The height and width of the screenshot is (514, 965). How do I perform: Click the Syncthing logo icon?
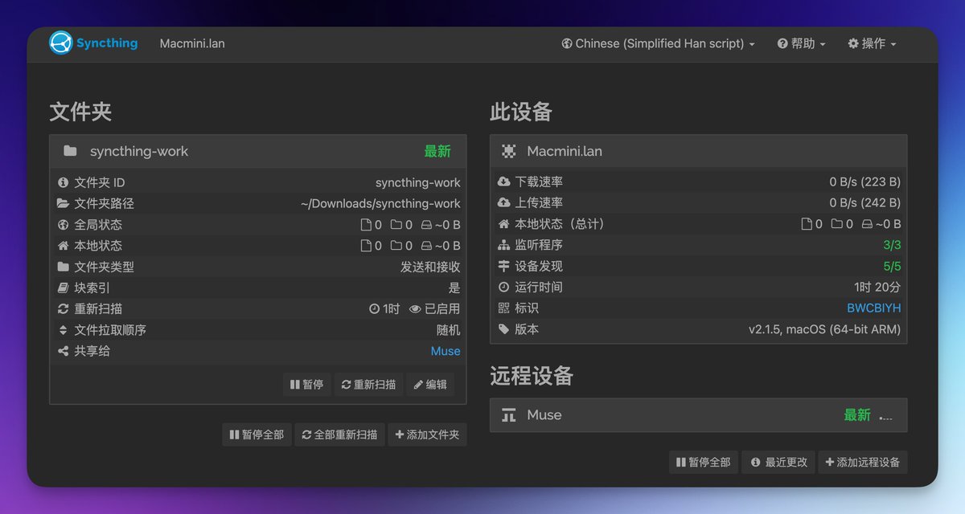[61, 43]
